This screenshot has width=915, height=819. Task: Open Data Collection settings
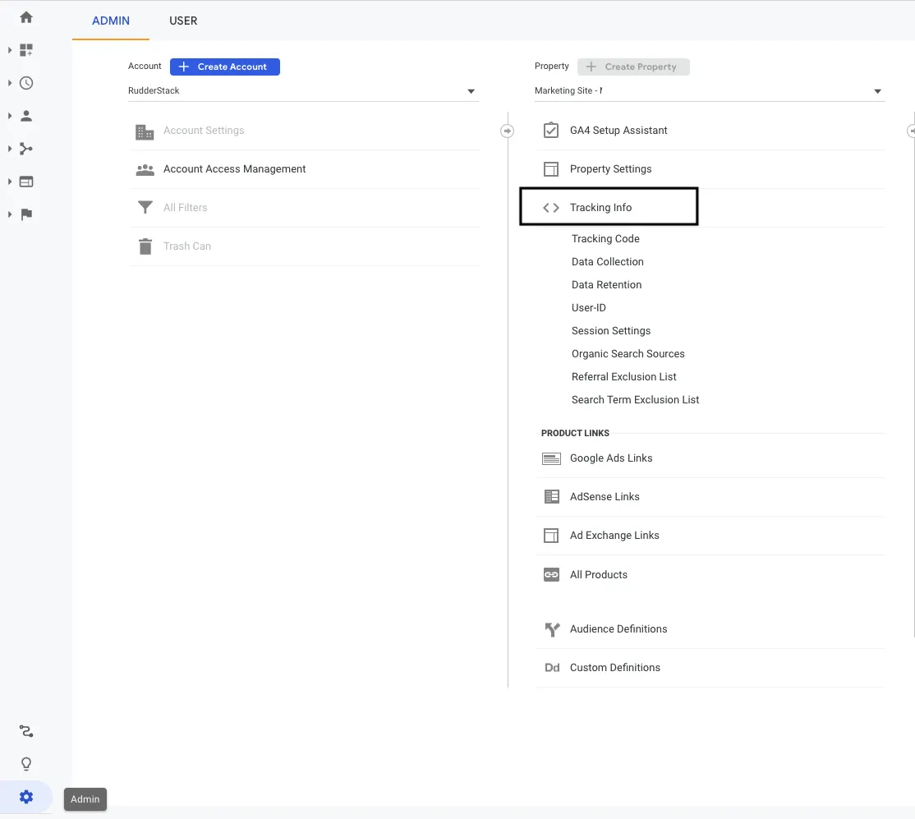[x=608, y=261]
